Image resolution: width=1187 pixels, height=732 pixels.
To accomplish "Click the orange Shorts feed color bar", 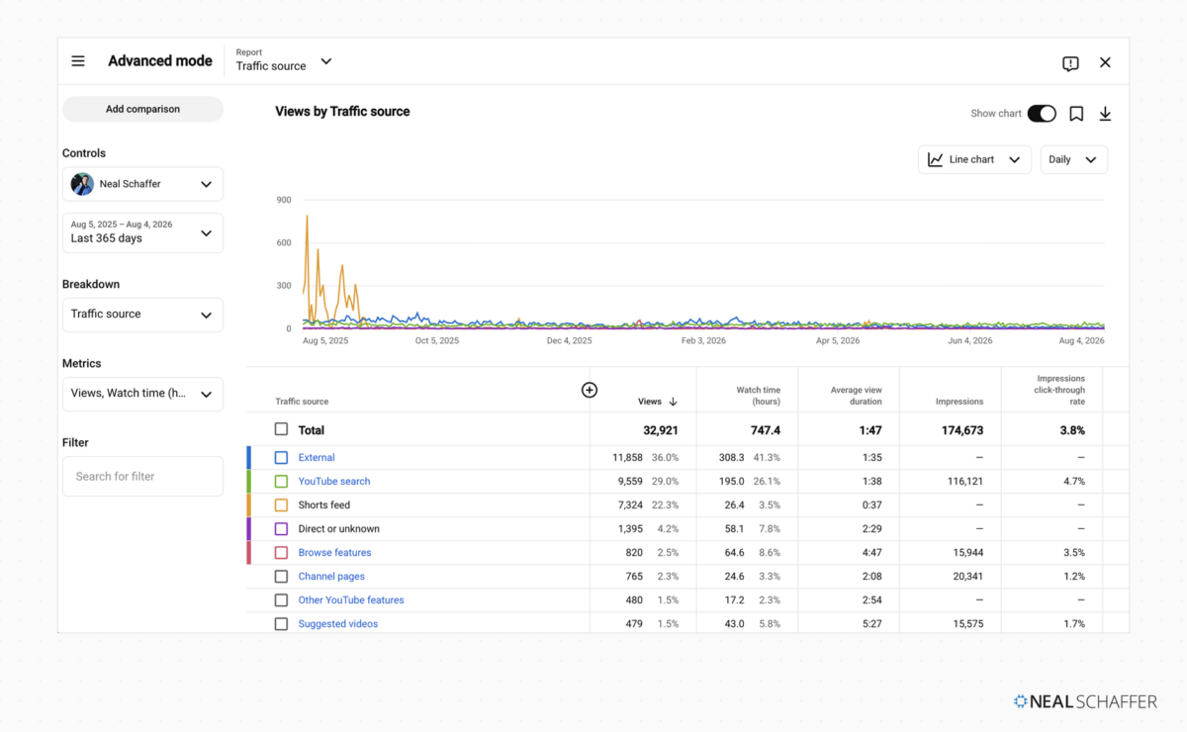I will click(248, 505).
